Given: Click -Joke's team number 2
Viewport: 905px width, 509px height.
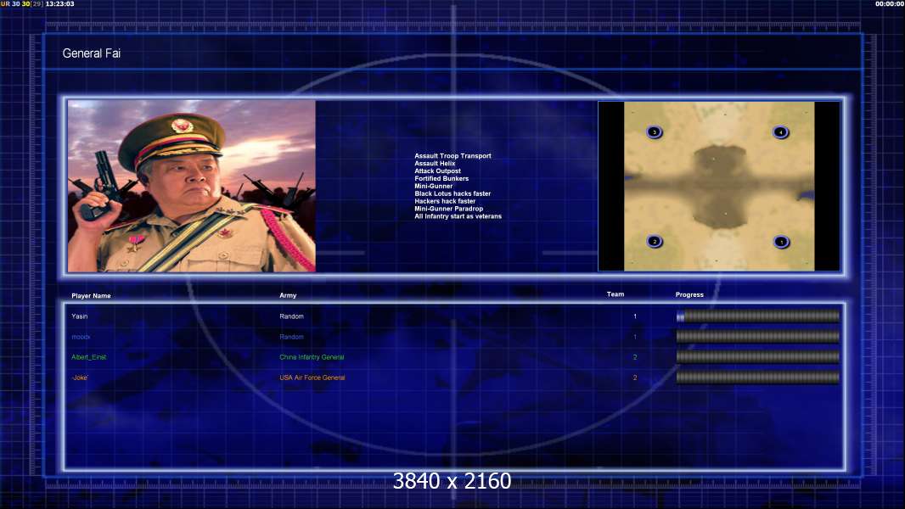Looking at the screenshot, I should [x=635, y=378].
